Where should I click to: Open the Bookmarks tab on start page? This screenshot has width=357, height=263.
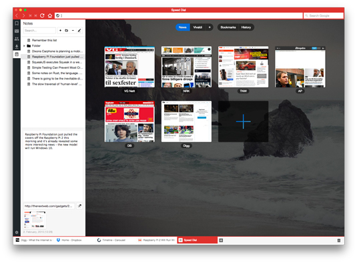coord(228,27)
